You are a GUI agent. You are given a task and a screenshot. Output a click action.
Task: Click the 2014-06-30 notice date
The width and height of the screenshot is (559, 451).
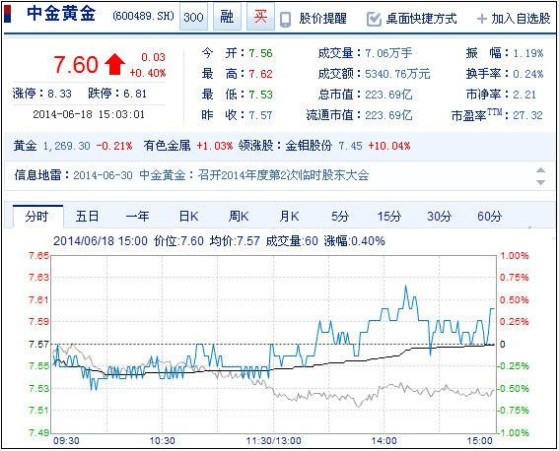click(x=103, y=175)
